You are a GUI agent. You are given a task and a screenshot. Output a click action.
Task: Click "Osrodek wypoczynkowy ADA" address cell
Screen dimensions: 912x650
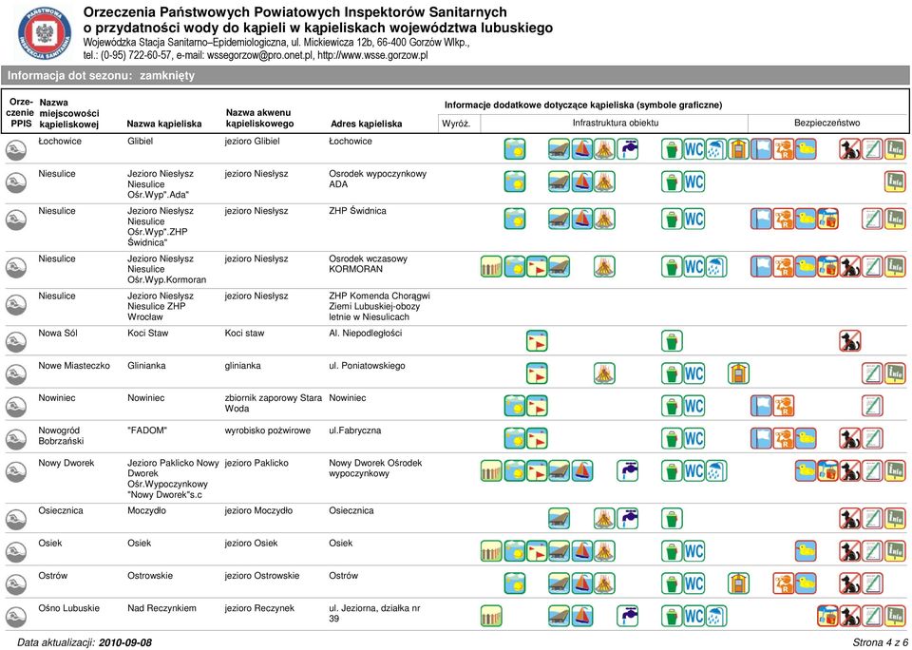[377, 180]
